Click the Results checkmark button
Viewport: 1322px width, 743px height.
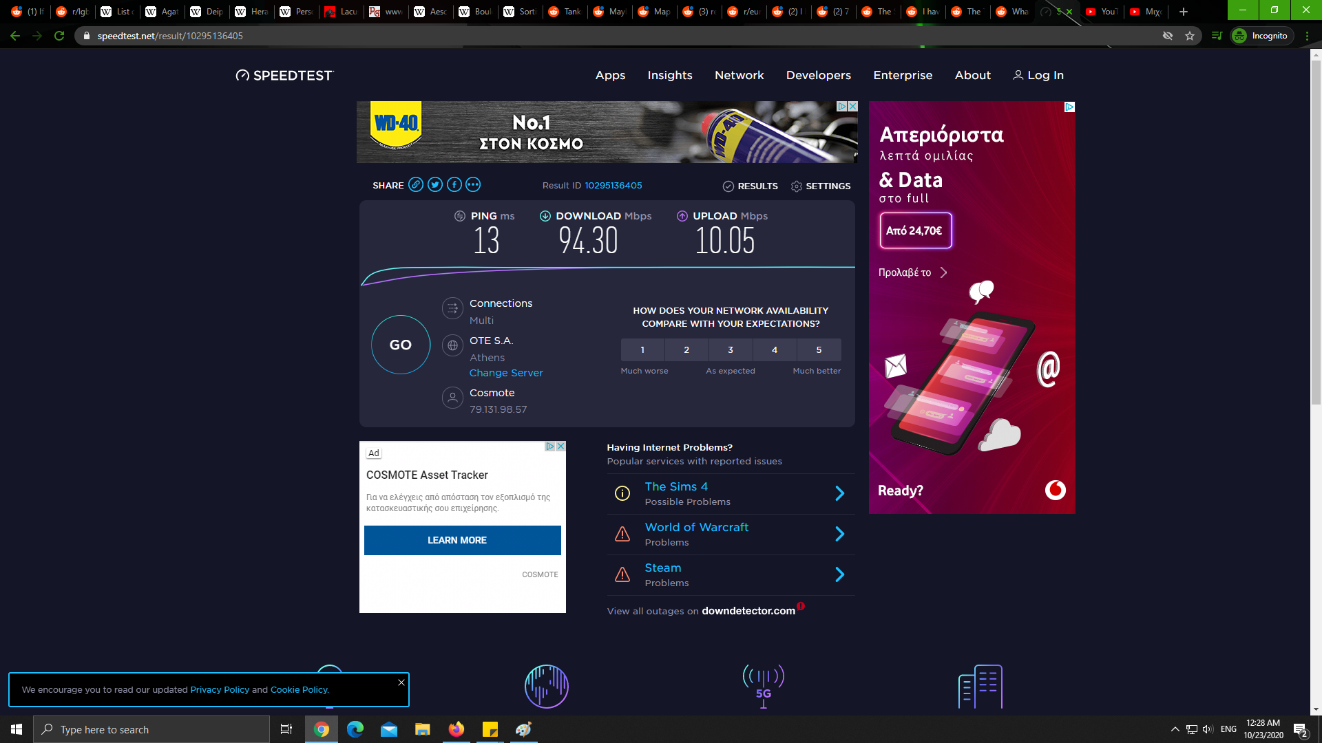pyautogui.click(x=750, y=186)
